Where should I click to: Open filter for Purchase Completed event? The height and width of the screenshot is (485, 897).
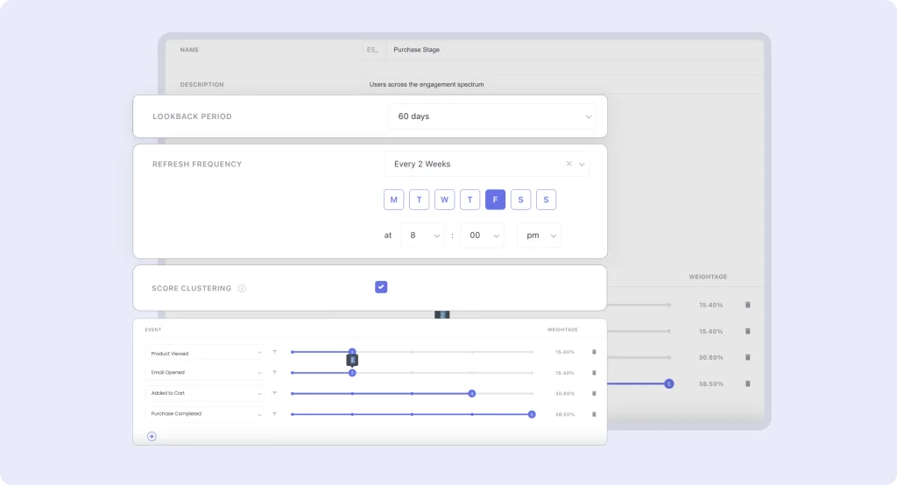274,414
